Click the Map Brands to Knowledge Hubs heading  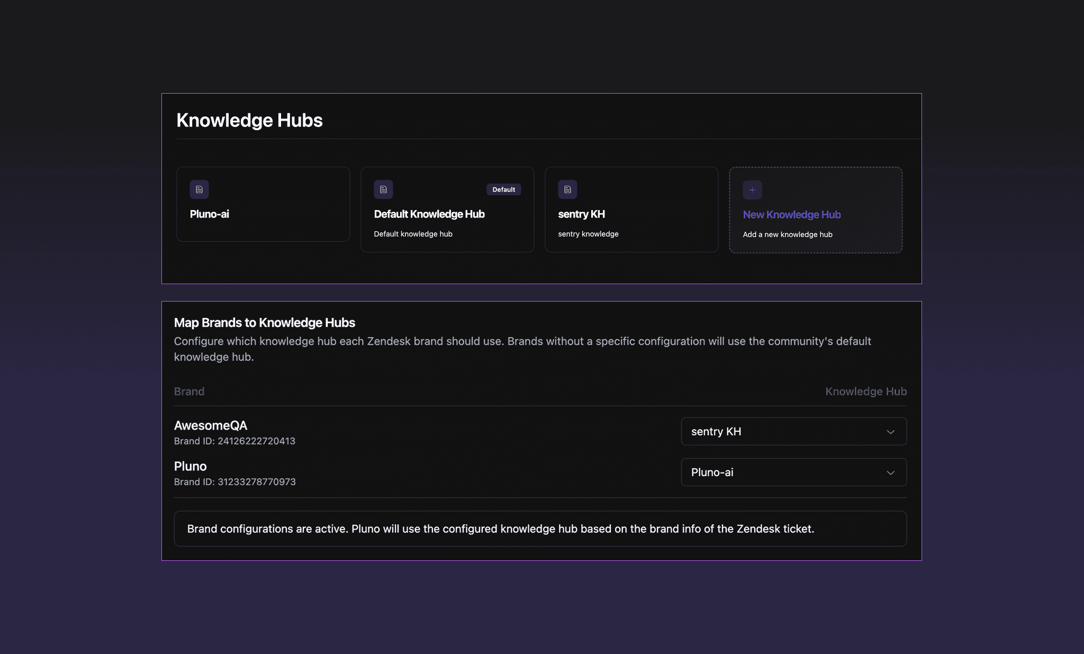(264, 322)
